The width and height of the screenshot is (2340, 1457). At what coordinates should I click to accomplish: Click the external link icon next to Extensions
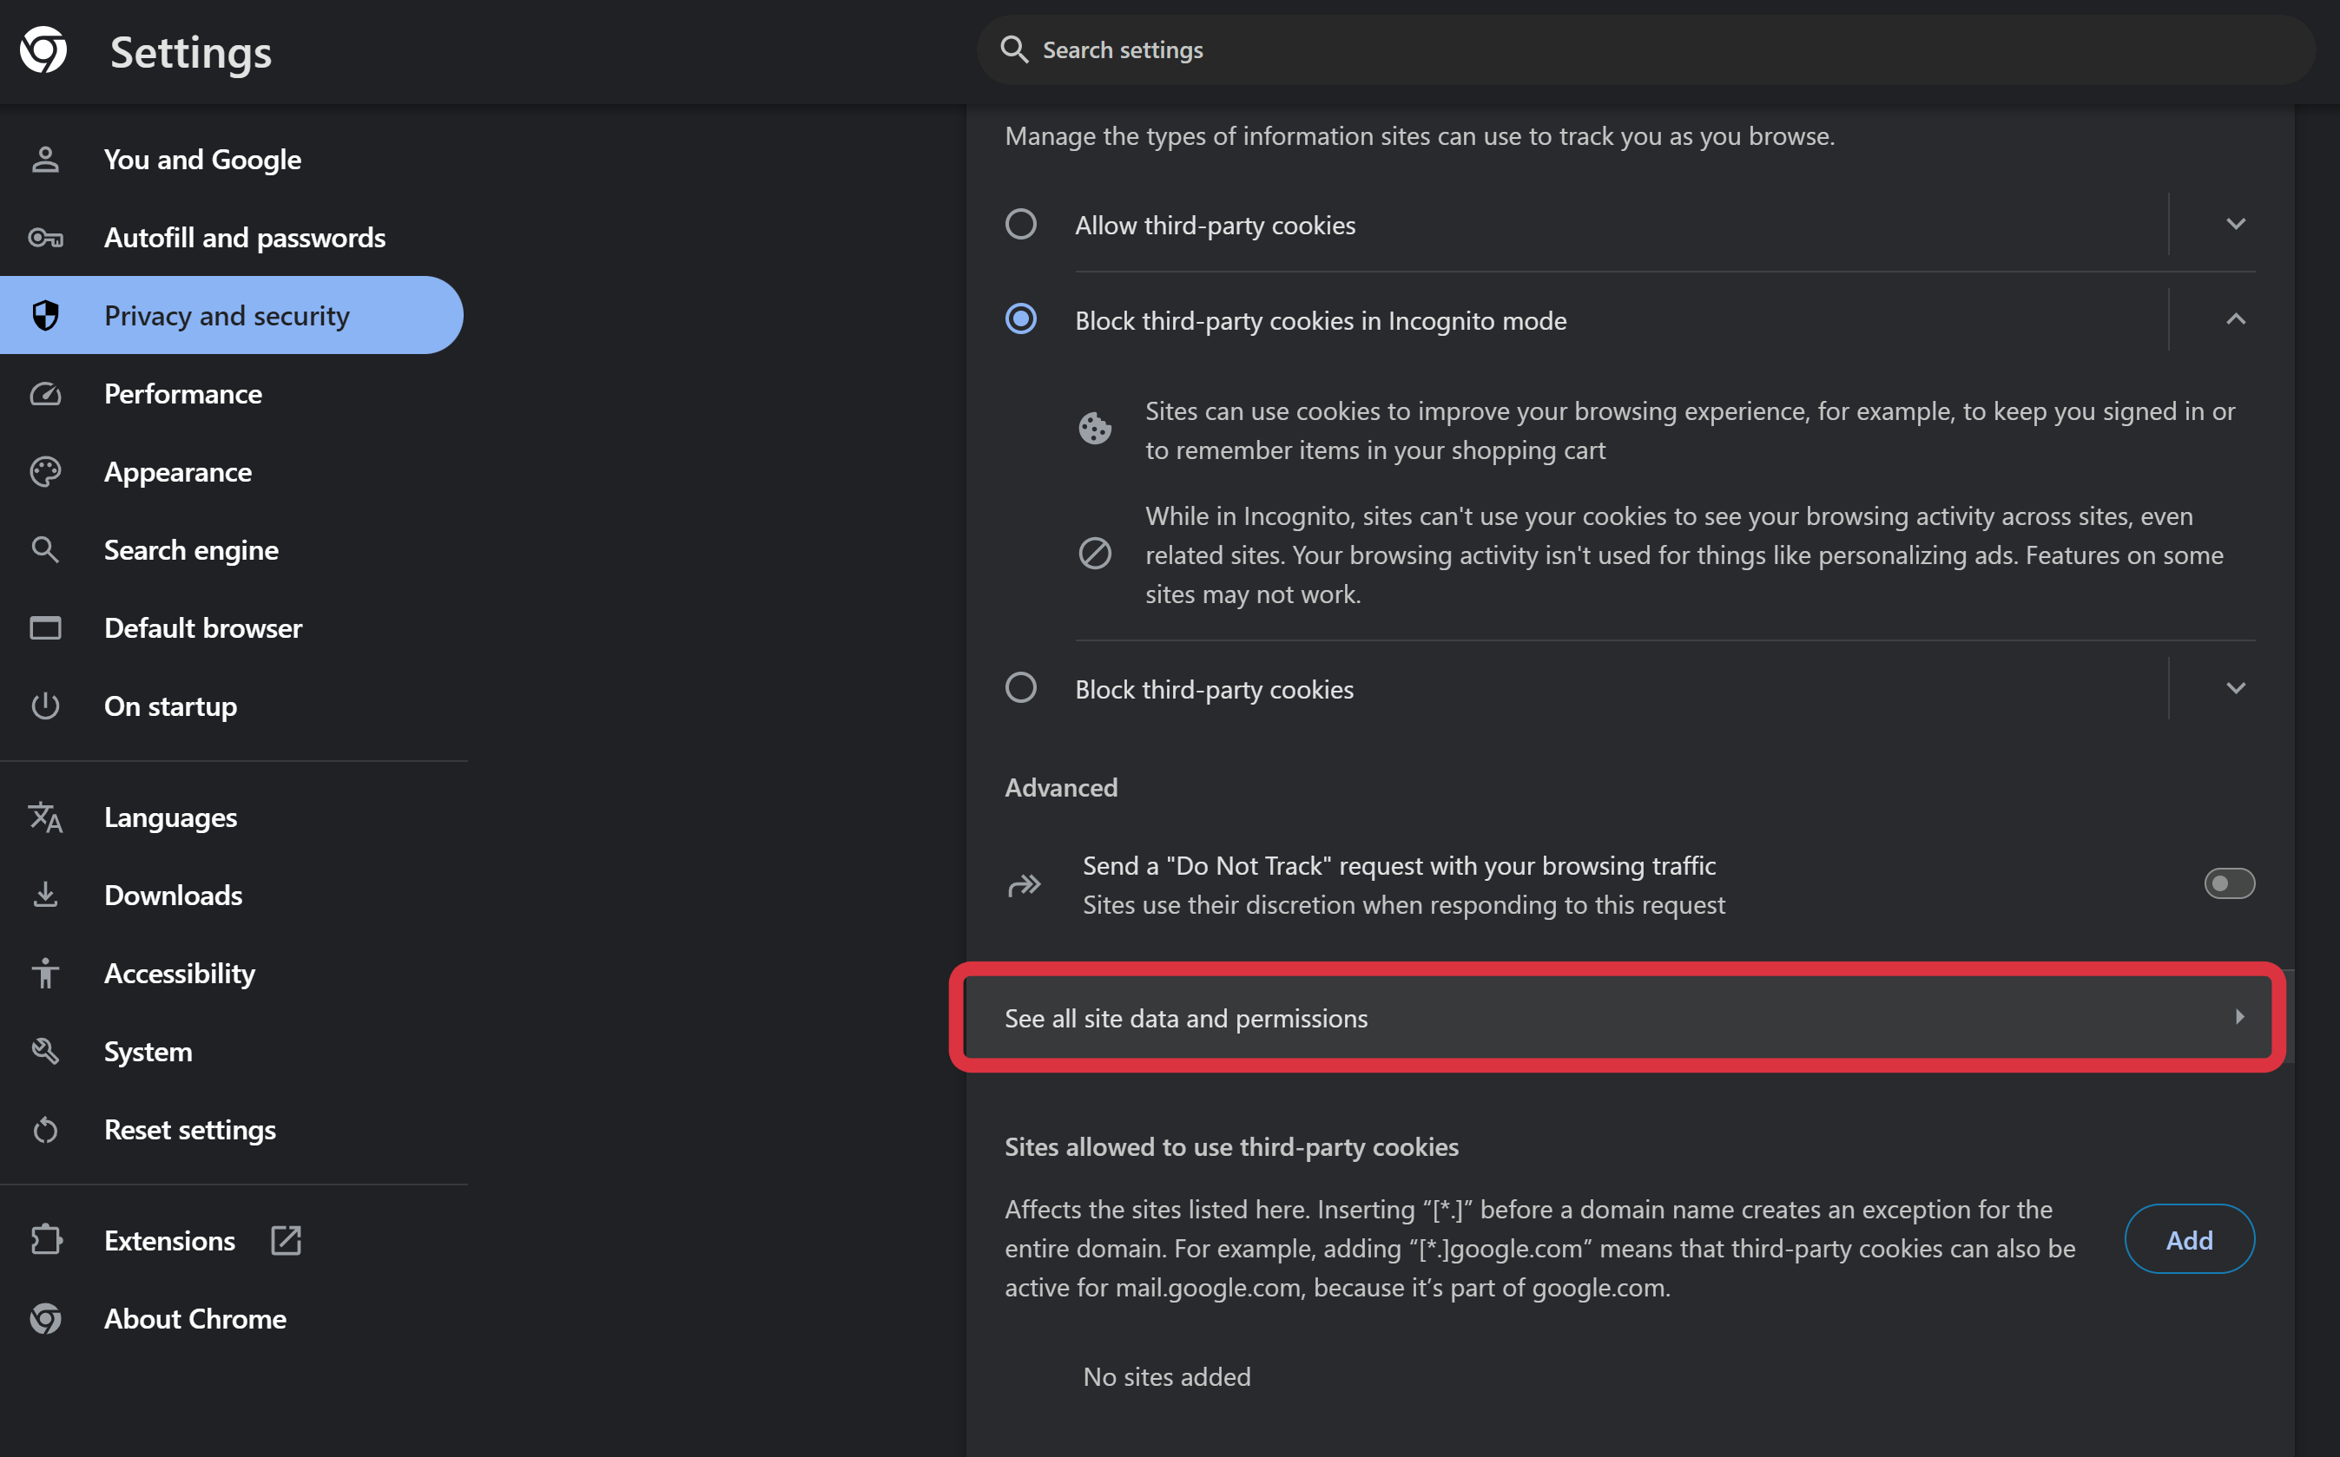[287, 1240]
